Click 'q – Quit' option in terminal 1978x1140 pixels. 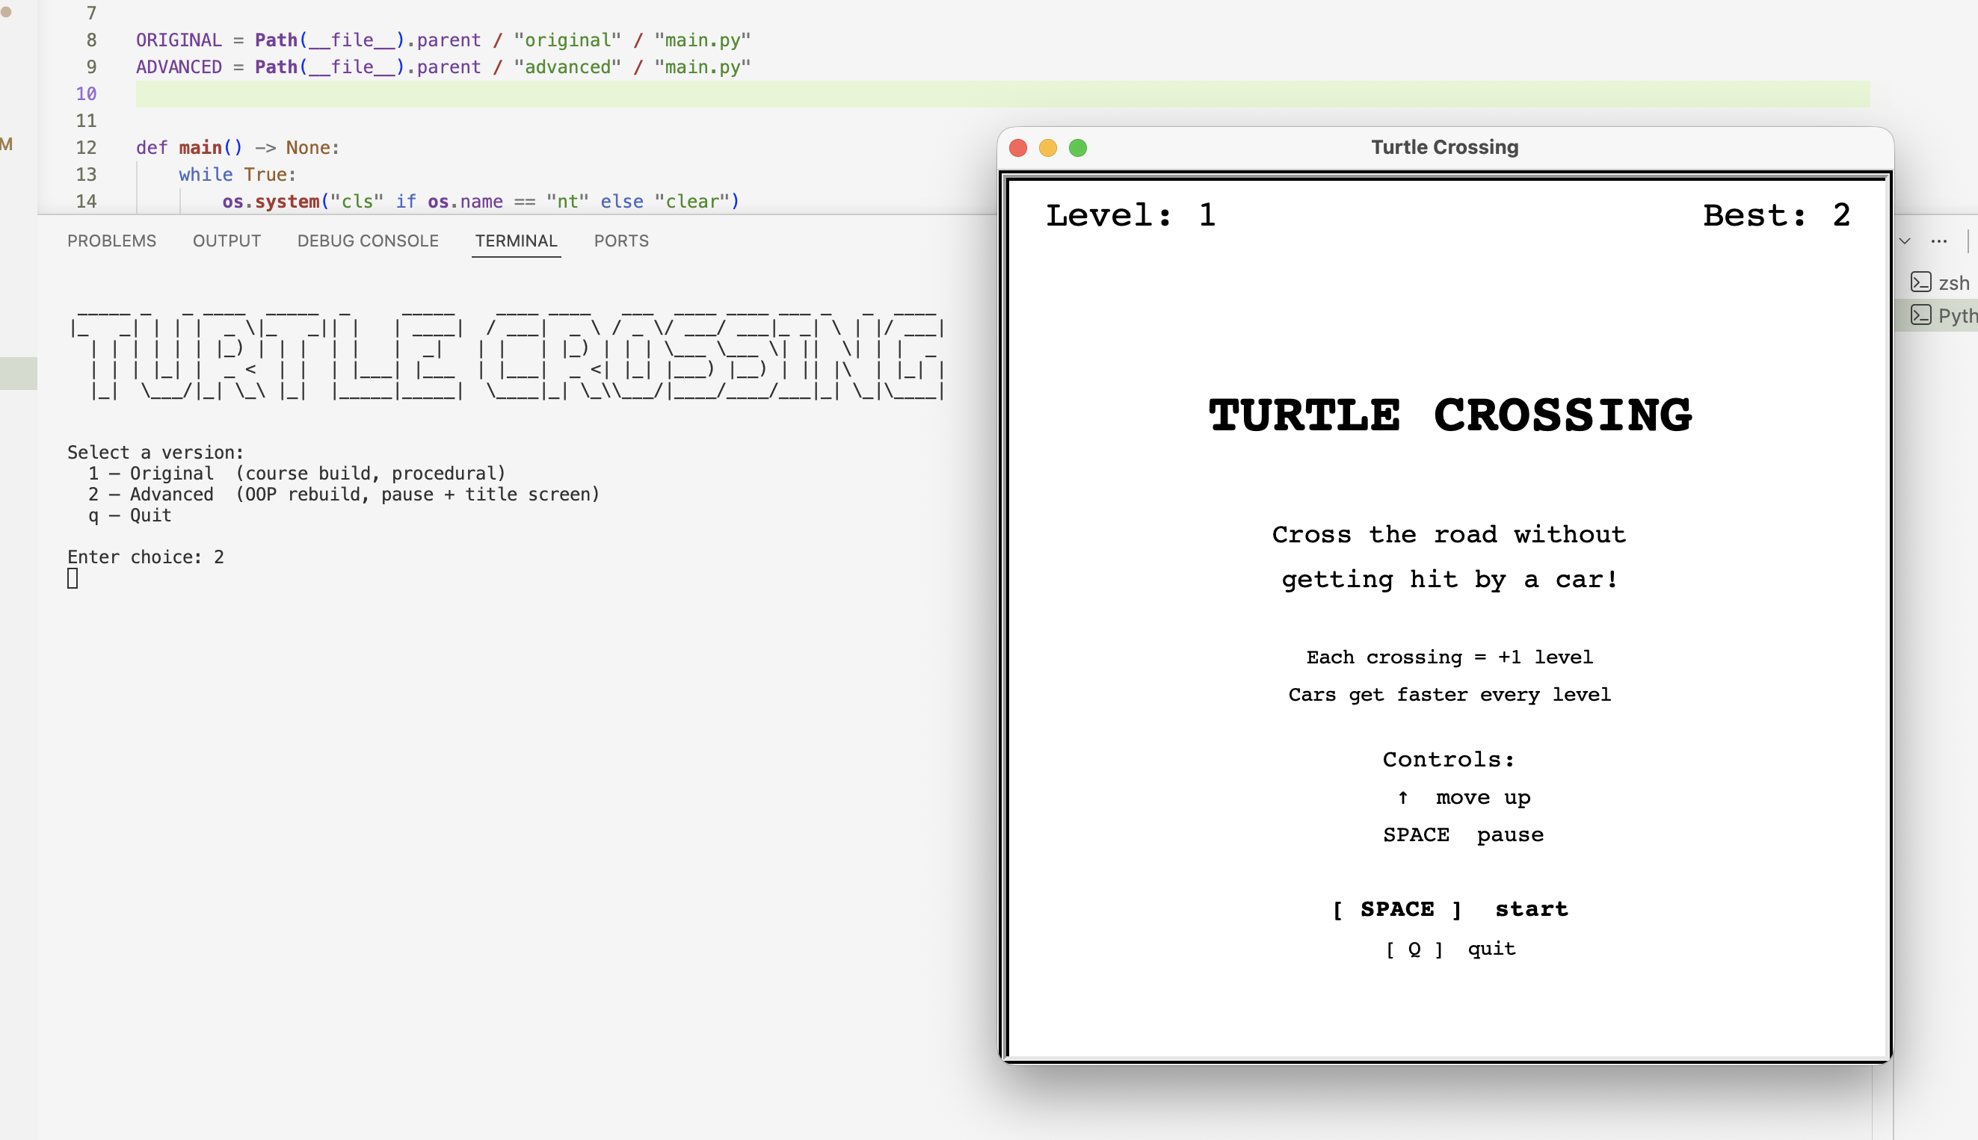129,515
